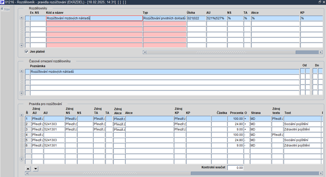Click AU value 5241301 in rule row 6
This screenshot has width=326, height=177.
pos(54,145)
